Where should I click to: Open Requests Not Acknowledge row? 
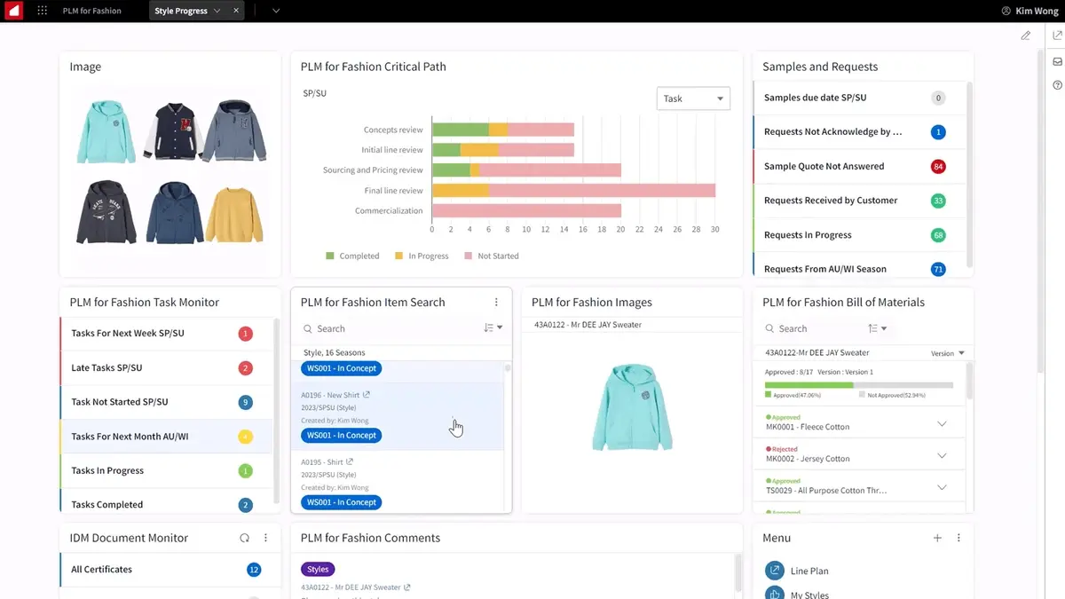tap(858, 132)
